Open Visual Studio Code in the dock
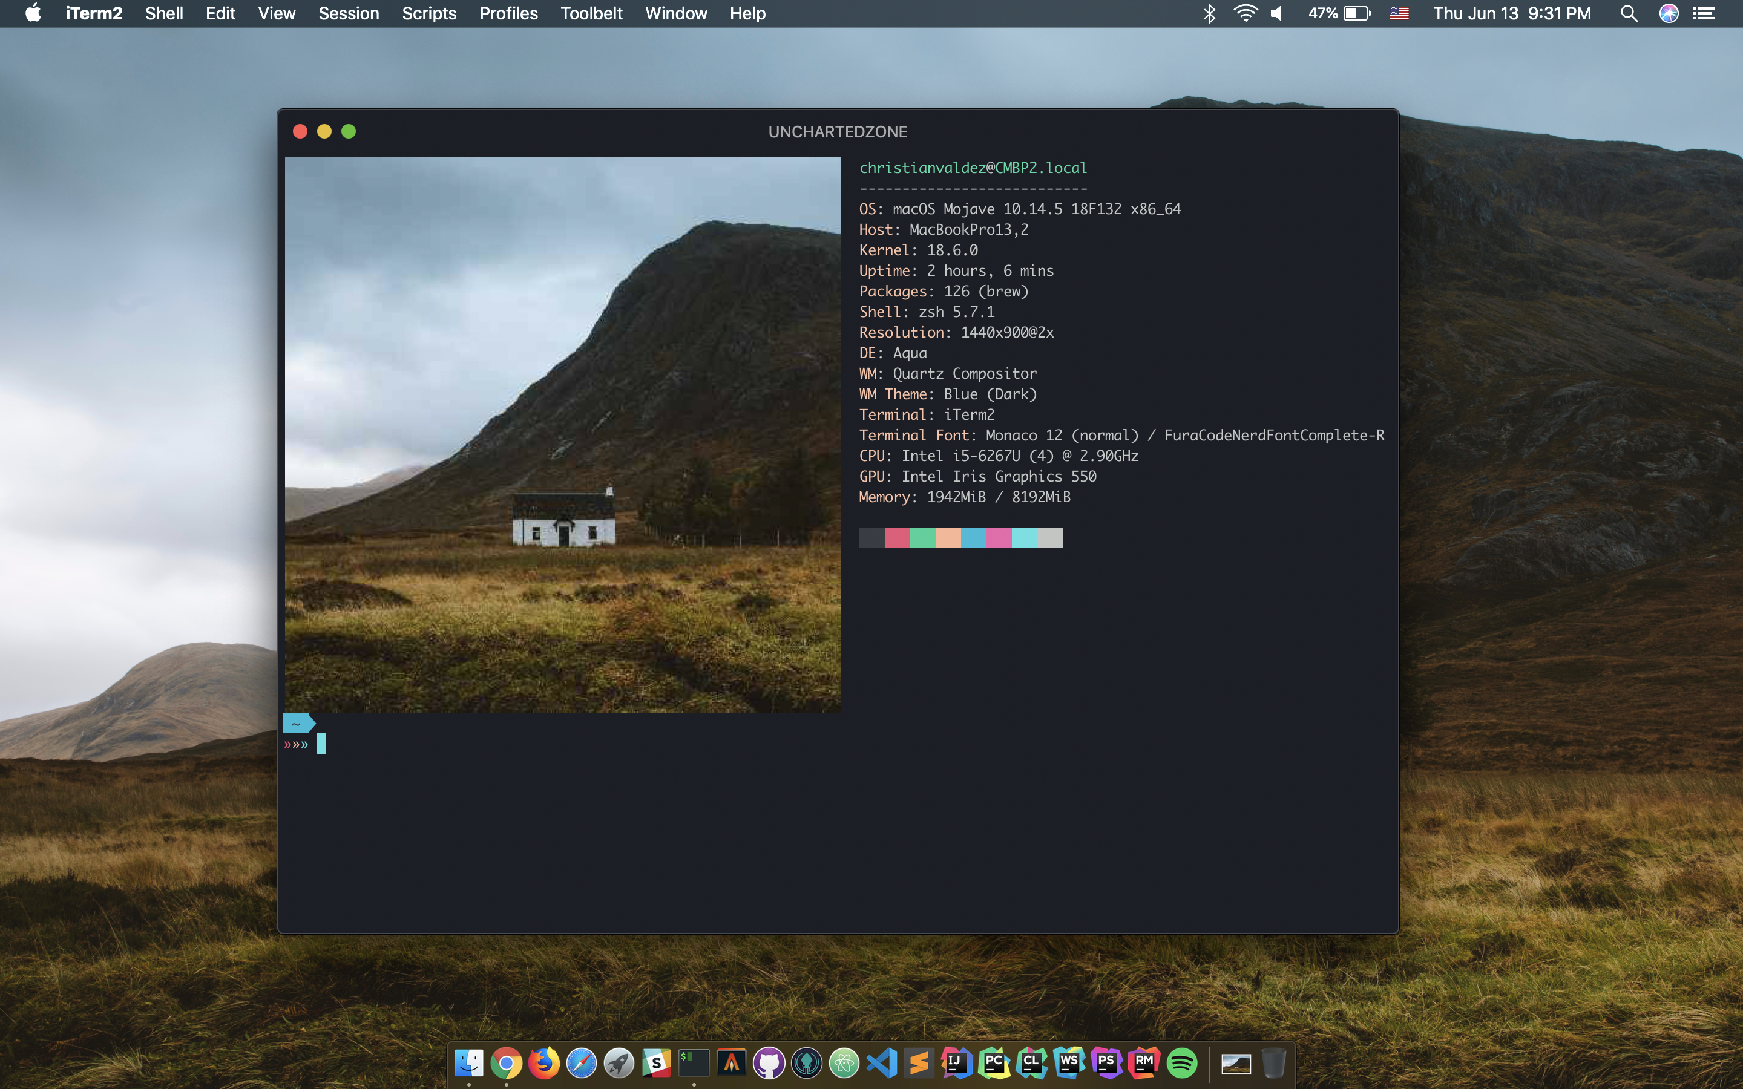1743x1089 pixels. tap(882, 1063)
